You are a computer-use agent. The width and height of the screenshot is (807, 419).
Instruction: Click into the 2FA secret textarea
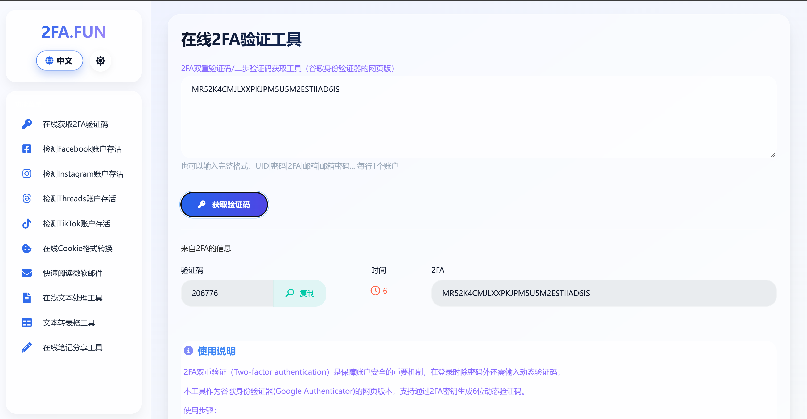478,117
